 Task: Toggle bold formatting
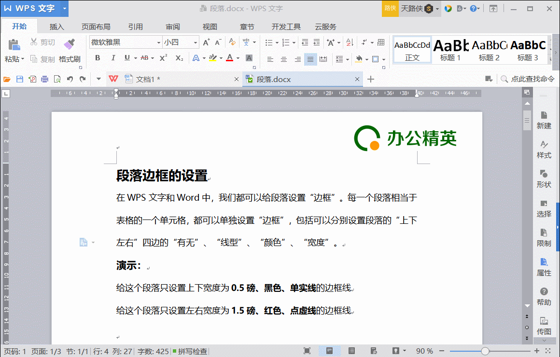click(x=98, y=58)
